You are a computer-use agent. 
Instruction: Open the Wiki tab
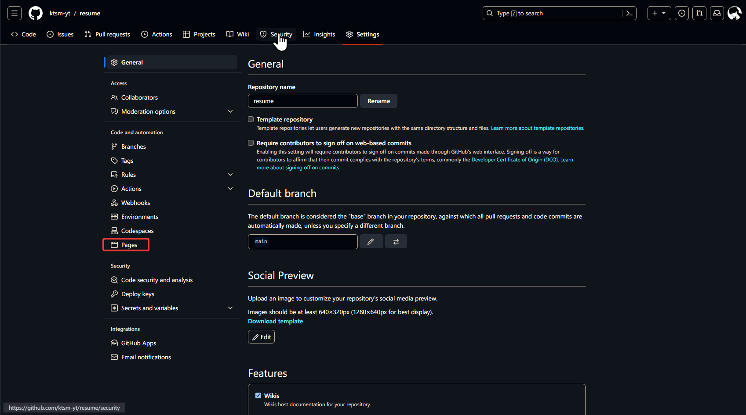(238, 34)
